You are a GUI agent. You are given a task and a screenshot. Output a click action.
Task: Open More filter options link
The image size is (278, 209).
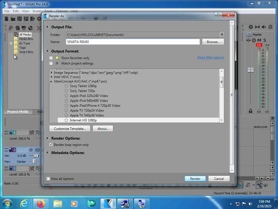pos(211,57)
